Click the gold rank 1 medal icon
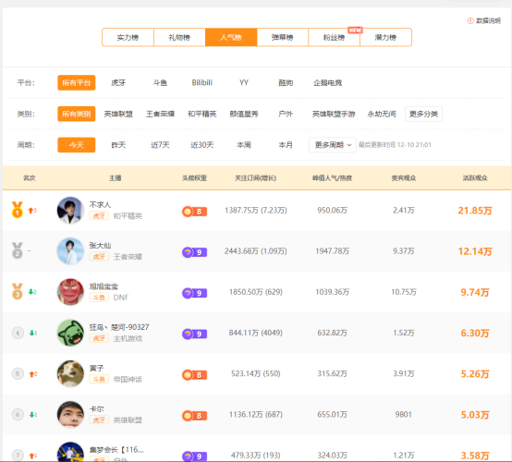Screen dimensions: 512x462 click(18, 210)
